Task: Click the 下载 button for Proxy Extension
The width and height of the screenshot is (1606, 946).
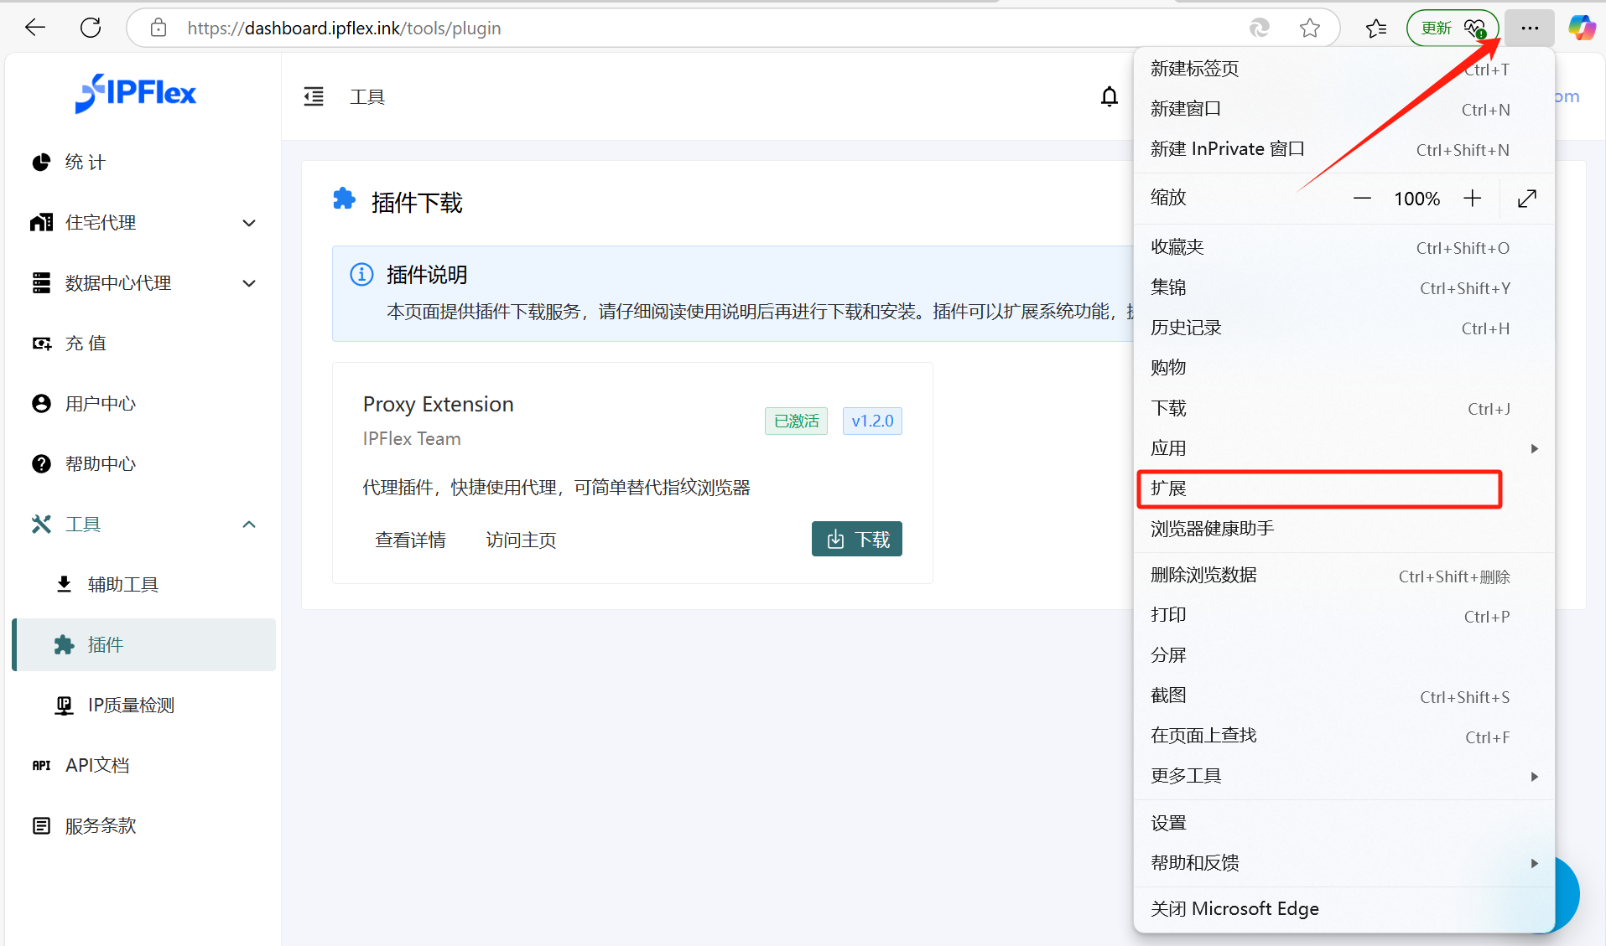Action: point(856,540)
